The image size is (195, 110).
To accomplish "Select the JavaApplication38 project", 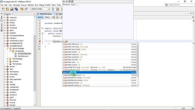I will [16, 43].
